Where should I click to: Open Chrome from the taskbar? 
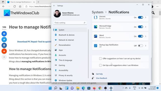pos(100,88)
